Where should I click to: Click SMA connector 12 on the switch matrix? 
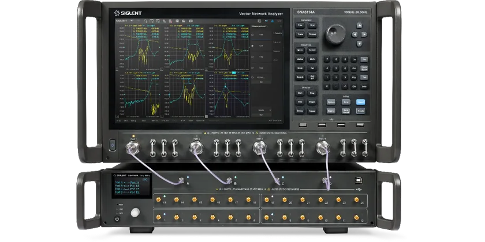(x=356, y=217)
